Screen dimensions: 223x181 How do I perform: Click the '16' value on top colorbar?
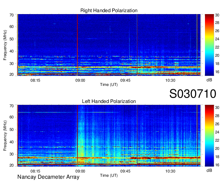click(217, 72)
